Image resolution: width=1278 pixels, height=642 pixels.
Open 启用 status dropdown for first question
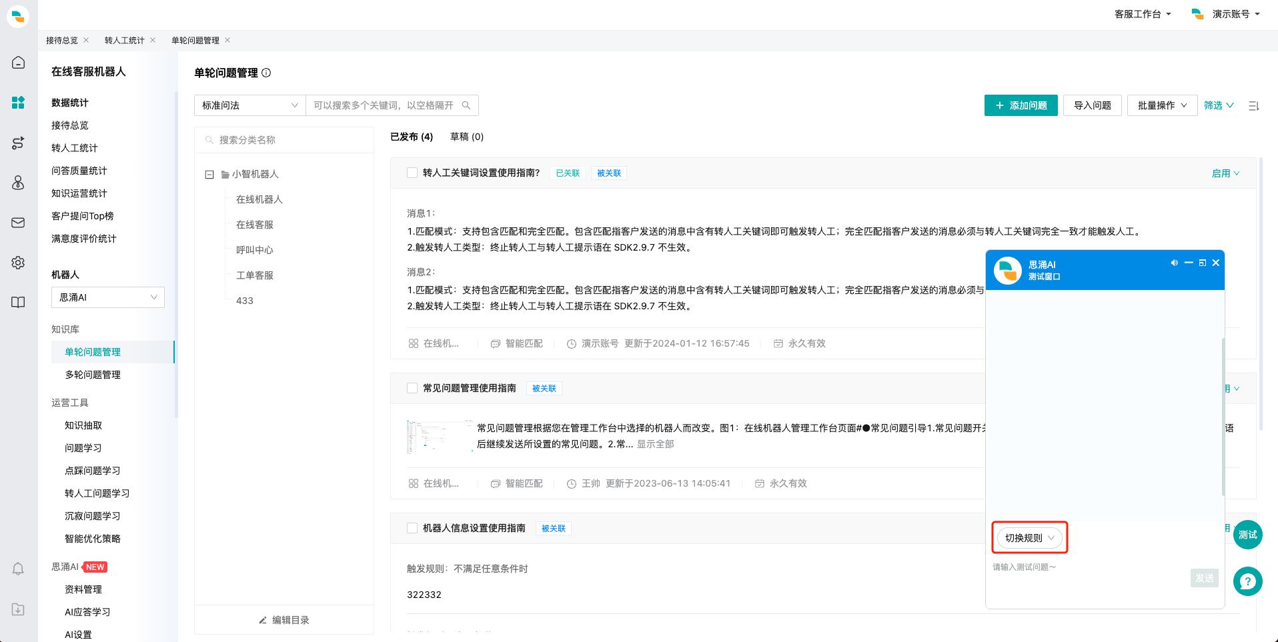click(1225, 173)
